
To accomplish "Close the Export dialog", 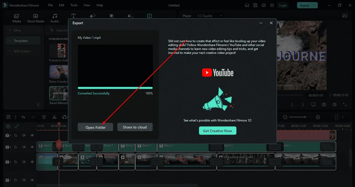I will pyautogui.click(x=271, y=23).
